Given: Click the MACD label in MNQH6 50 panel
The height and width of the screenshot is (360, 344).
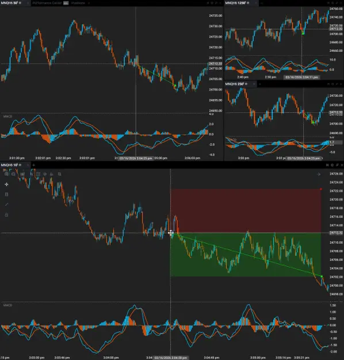Looking at the screenshot, I should pyautogui.click(x=7, y=116).
